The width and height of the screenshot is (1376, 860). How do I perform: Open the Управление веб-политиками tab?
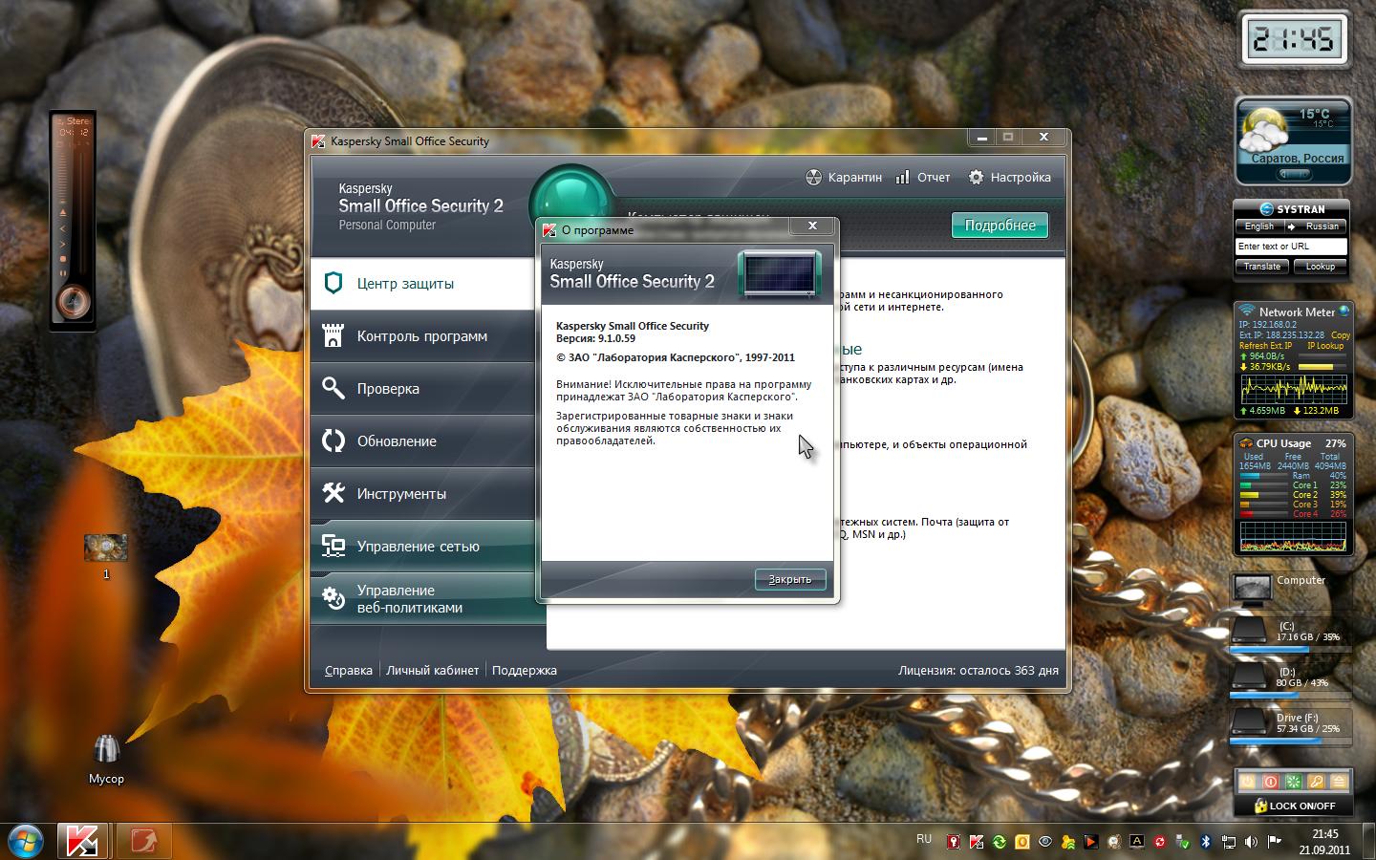point(422,599)
